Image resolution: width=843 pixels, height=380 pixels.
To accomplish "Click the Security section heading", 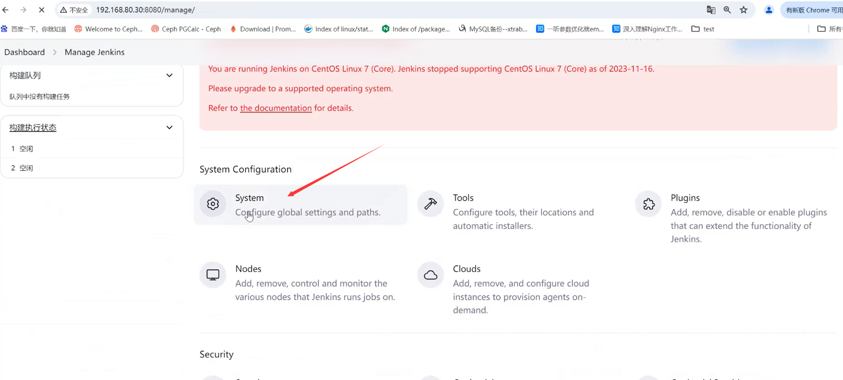I will pos(217,354).
